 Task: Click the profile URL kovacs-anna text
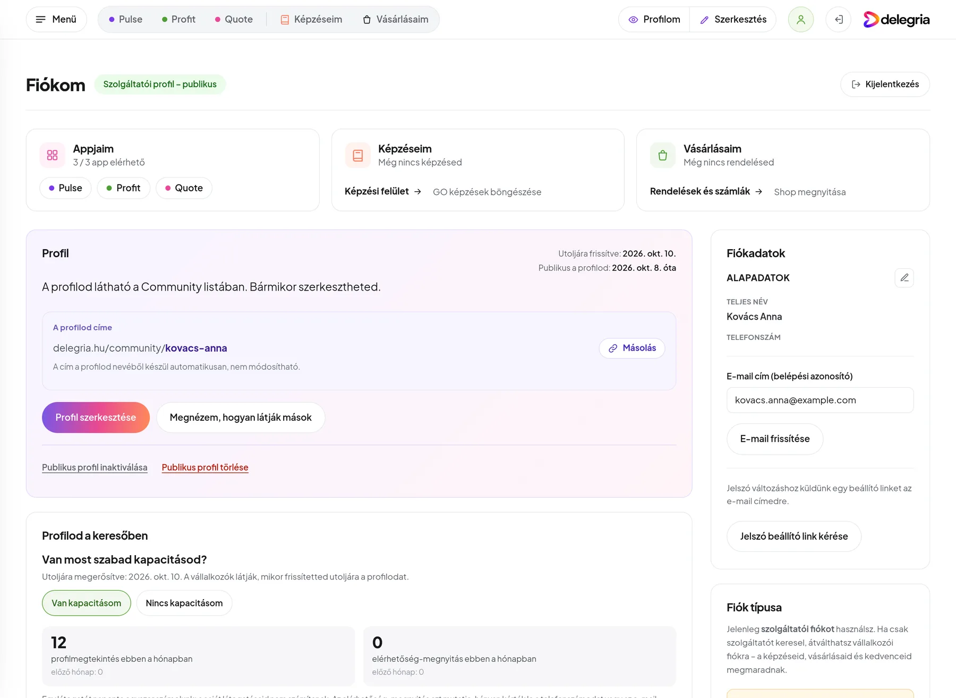196,348
